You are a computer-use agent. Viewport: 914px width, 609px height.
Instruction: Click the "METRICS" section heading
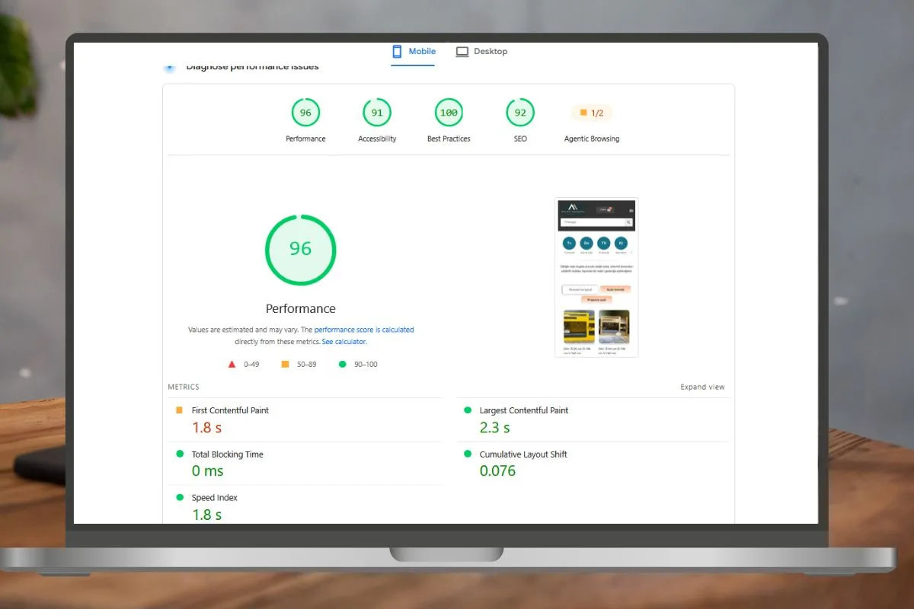[x=184, y=387]
